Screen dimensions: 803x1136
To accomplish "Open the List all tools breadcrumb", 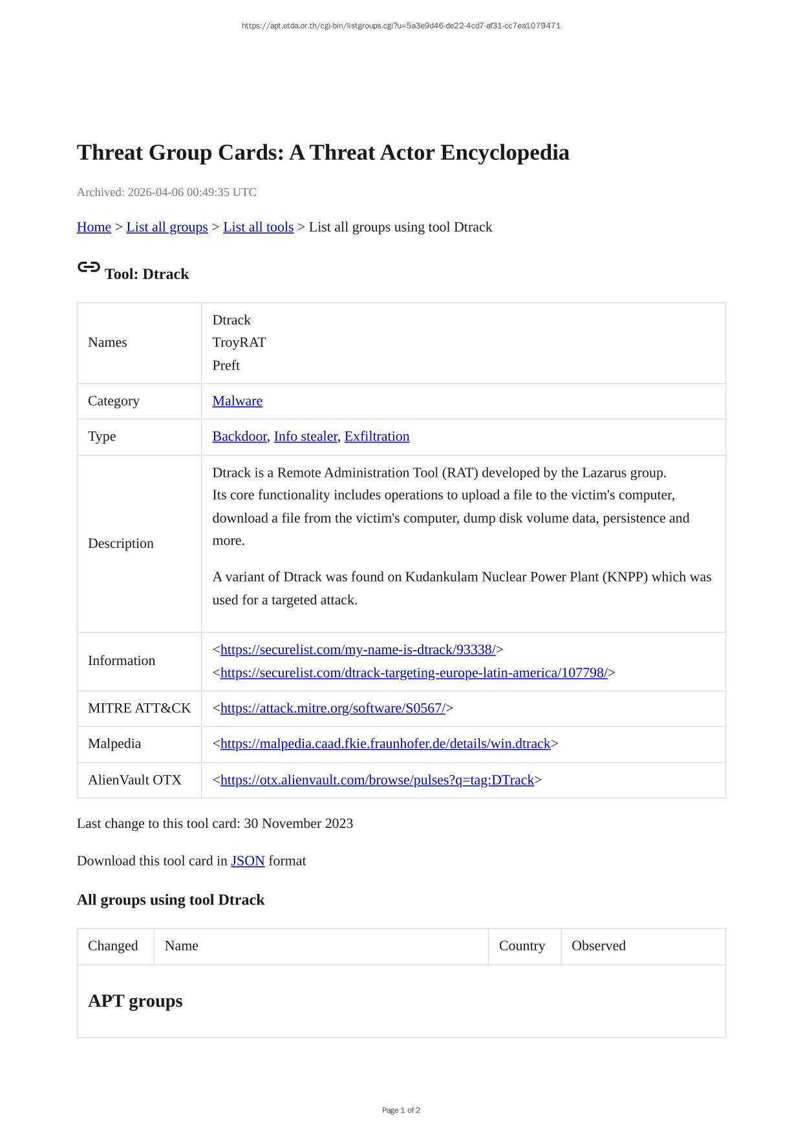I will (258, 227).
